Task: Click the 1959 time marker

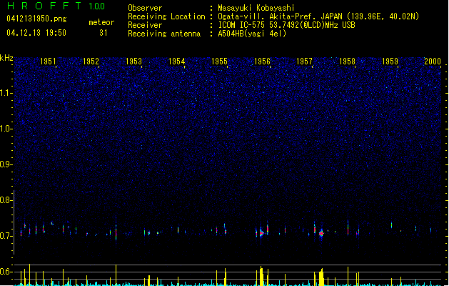Action: point(390,61)
